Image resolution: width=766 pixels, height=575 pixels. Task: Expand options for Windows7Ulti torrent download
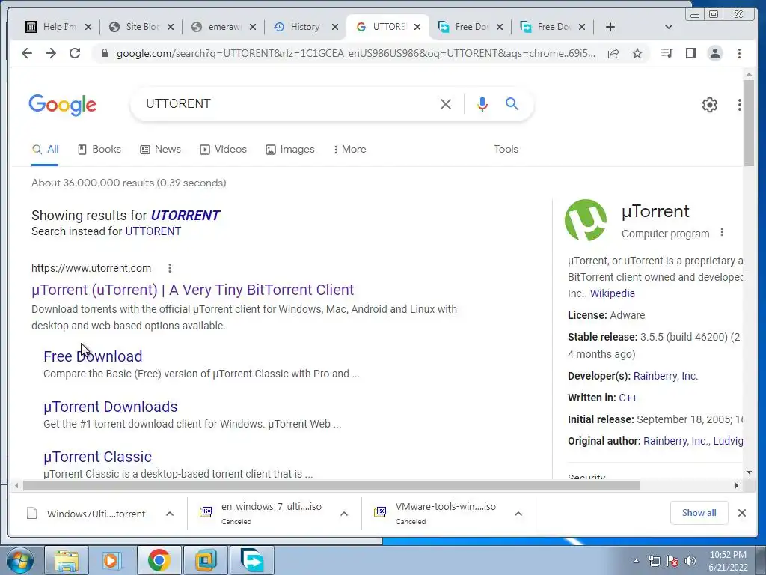pos(170,514)
